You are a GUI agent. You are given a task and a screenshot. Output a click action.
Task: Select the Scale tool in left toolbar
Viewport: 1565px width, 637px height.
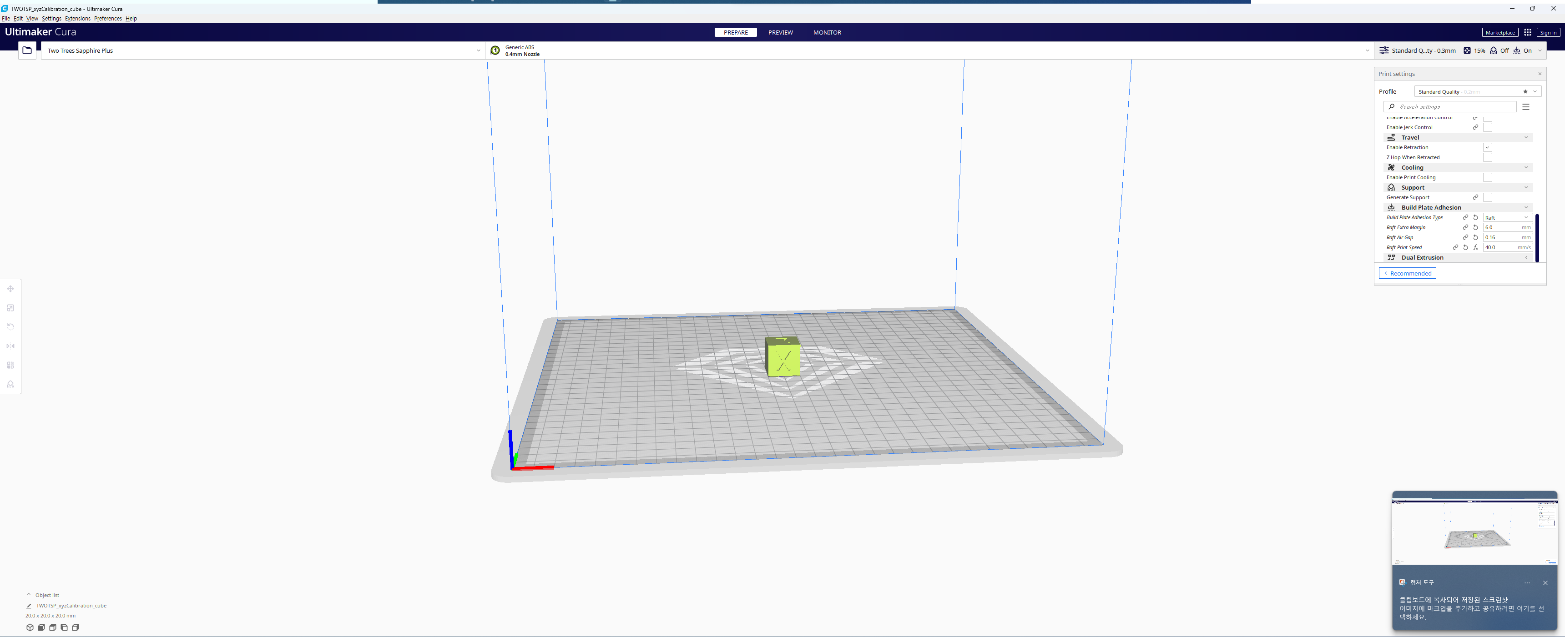click(10, 308)
